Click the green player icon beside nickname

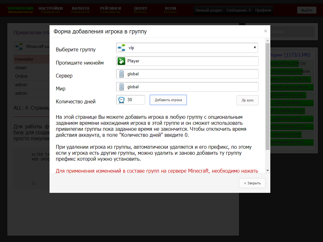[121, 61]
